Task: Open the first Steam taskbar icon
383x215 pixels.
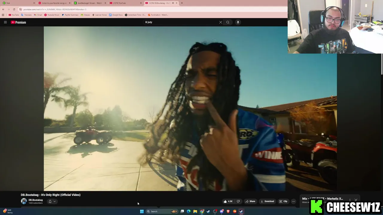Action: coord(208,211)
